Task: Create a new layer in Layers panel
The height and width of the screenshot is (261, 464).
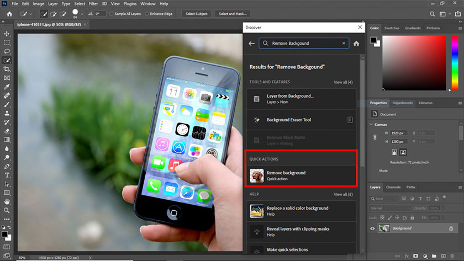Action: (443, 256)
